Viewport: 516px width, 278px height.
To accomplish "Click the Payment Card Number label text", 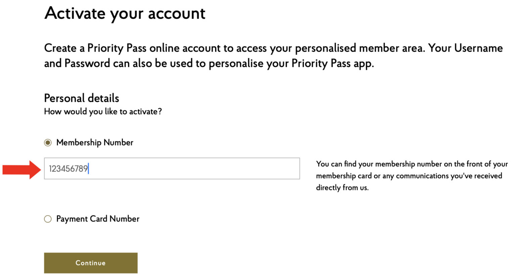I will 98,219.
